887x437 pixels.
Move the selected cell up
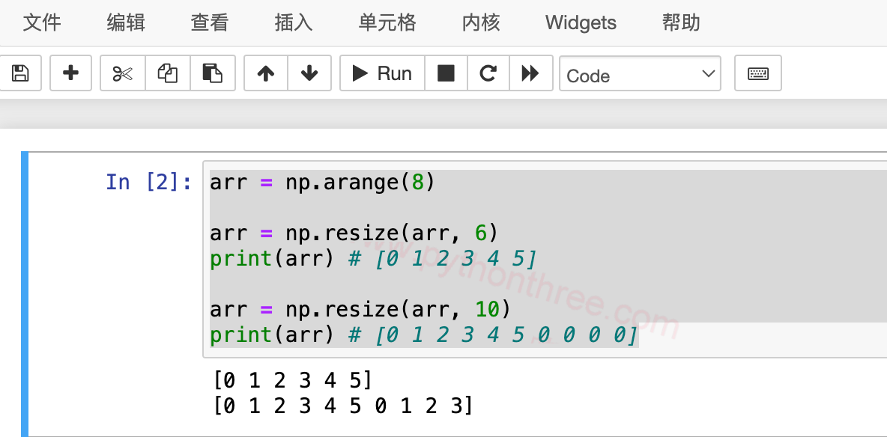pos(265,73)
